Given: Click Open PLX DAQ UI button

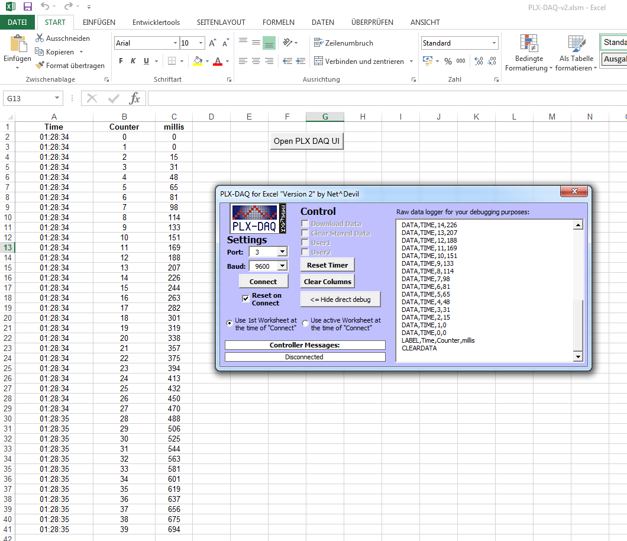Looking at the screenshot, I should click(307, 141).
